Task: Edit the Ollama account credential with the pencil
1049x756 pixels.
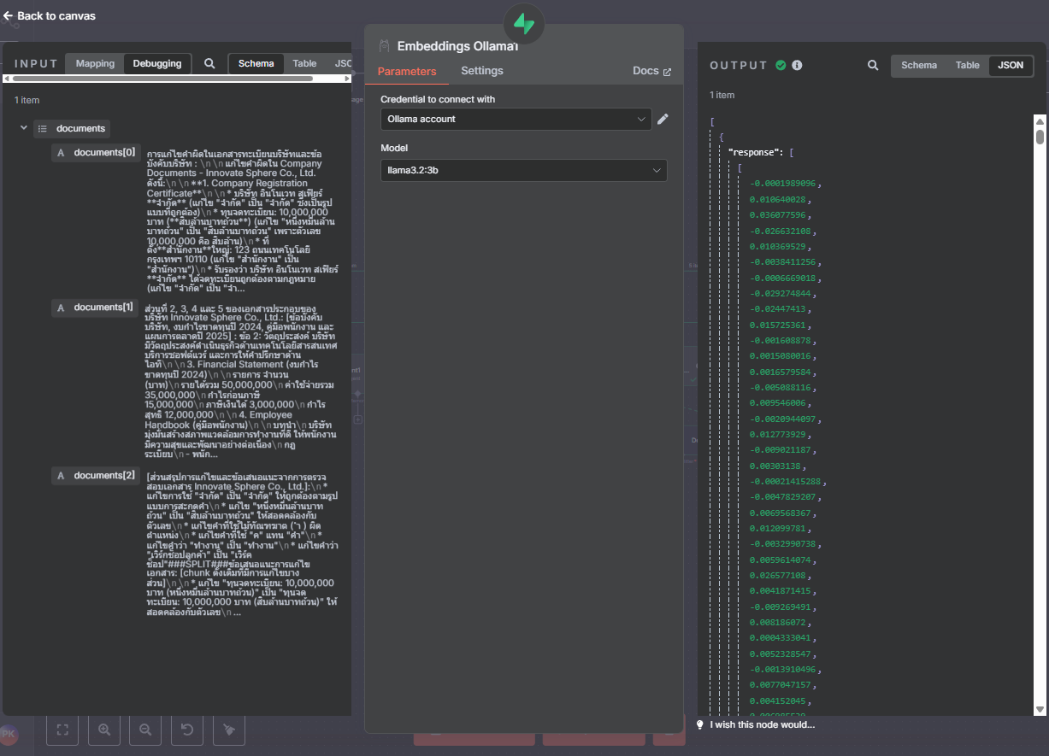Action: [x=663, y=119]
